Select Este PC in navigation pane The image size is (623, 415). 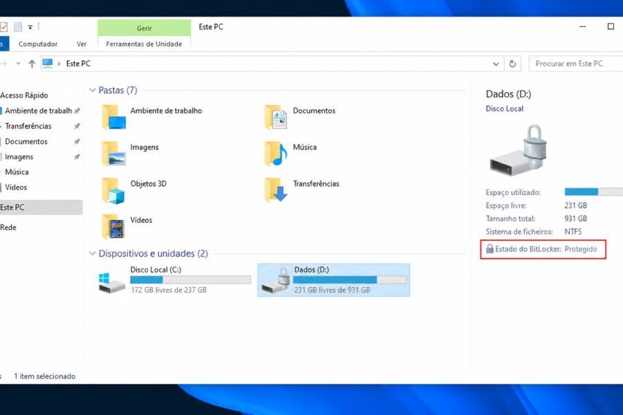pos(42,207)
